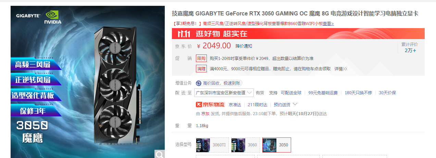Click the 有货 stock status text
Screen dimensions: 436x158
[260, 93]
